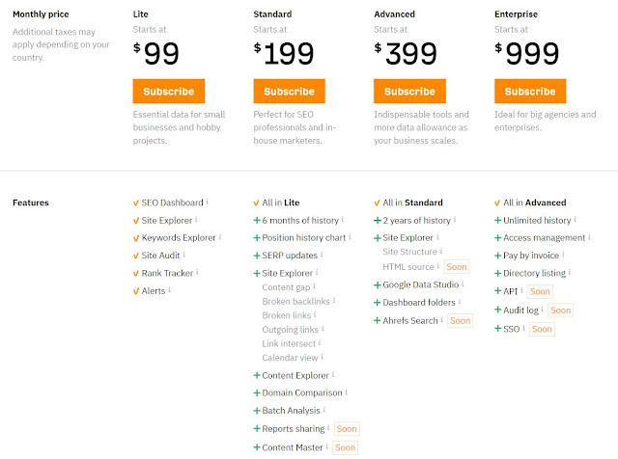Select the 'All in Advanced' text
The image size is (618, 459).
tap(534, 202)
